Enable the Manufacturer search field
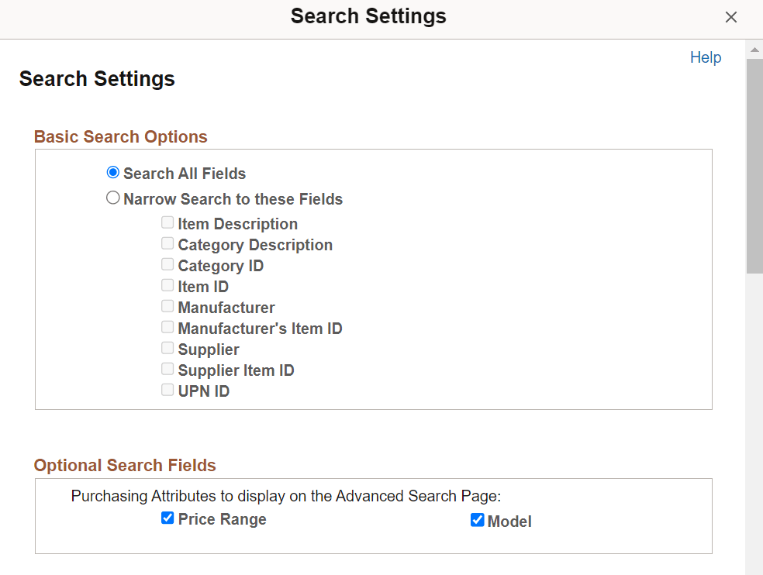The width and height of the screenshot is (763, 575). (167, 305)
